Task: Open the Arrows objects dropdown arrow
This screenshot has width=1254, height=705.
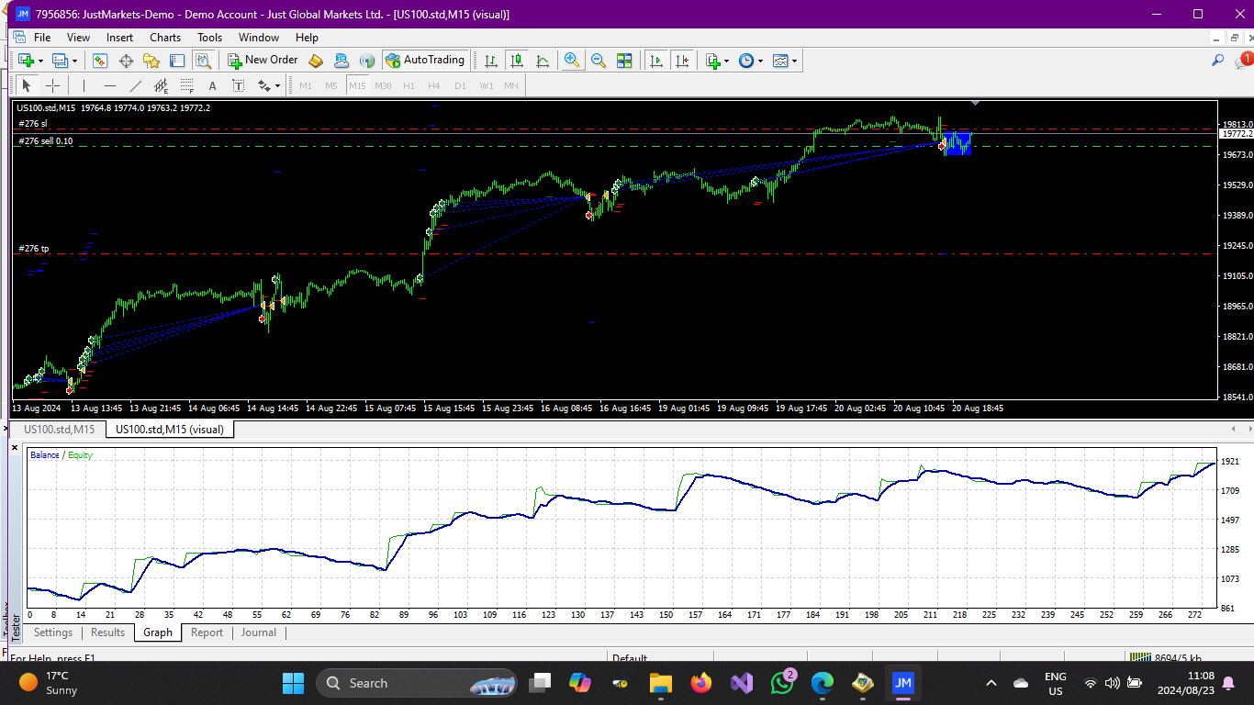Action: point(277,85)
